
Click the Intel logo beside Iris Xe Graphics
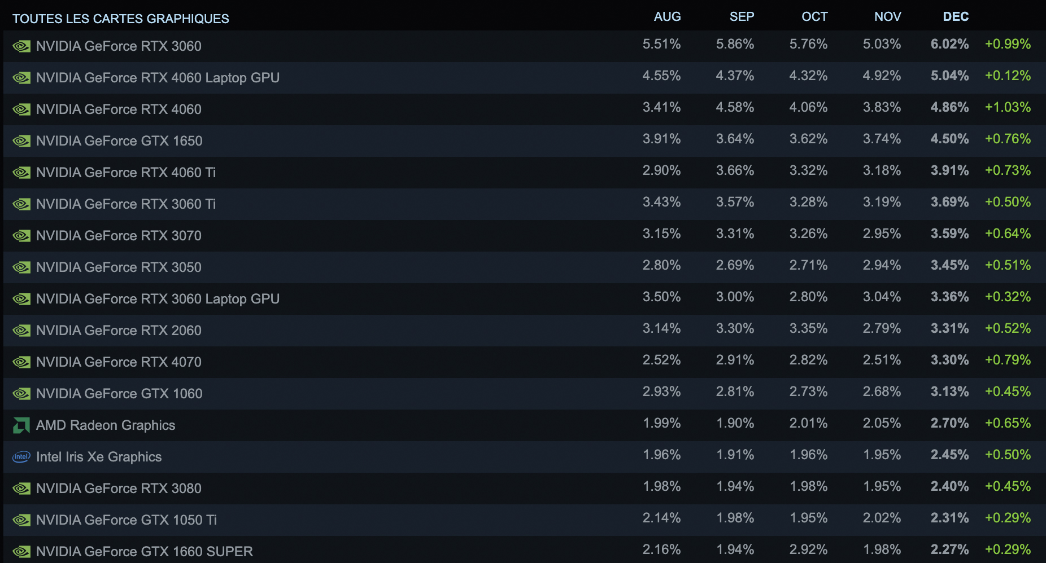click(x=21, y=457)
